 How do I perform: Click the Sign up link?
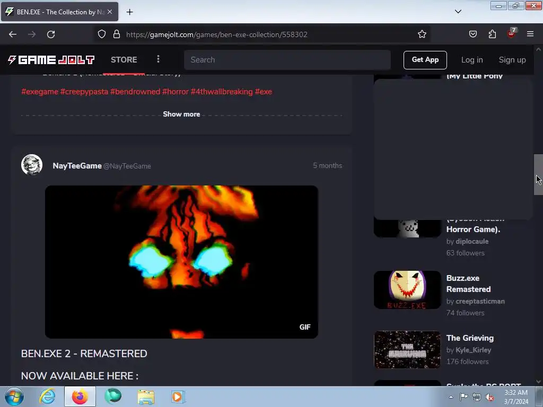(x=512, y=60)
